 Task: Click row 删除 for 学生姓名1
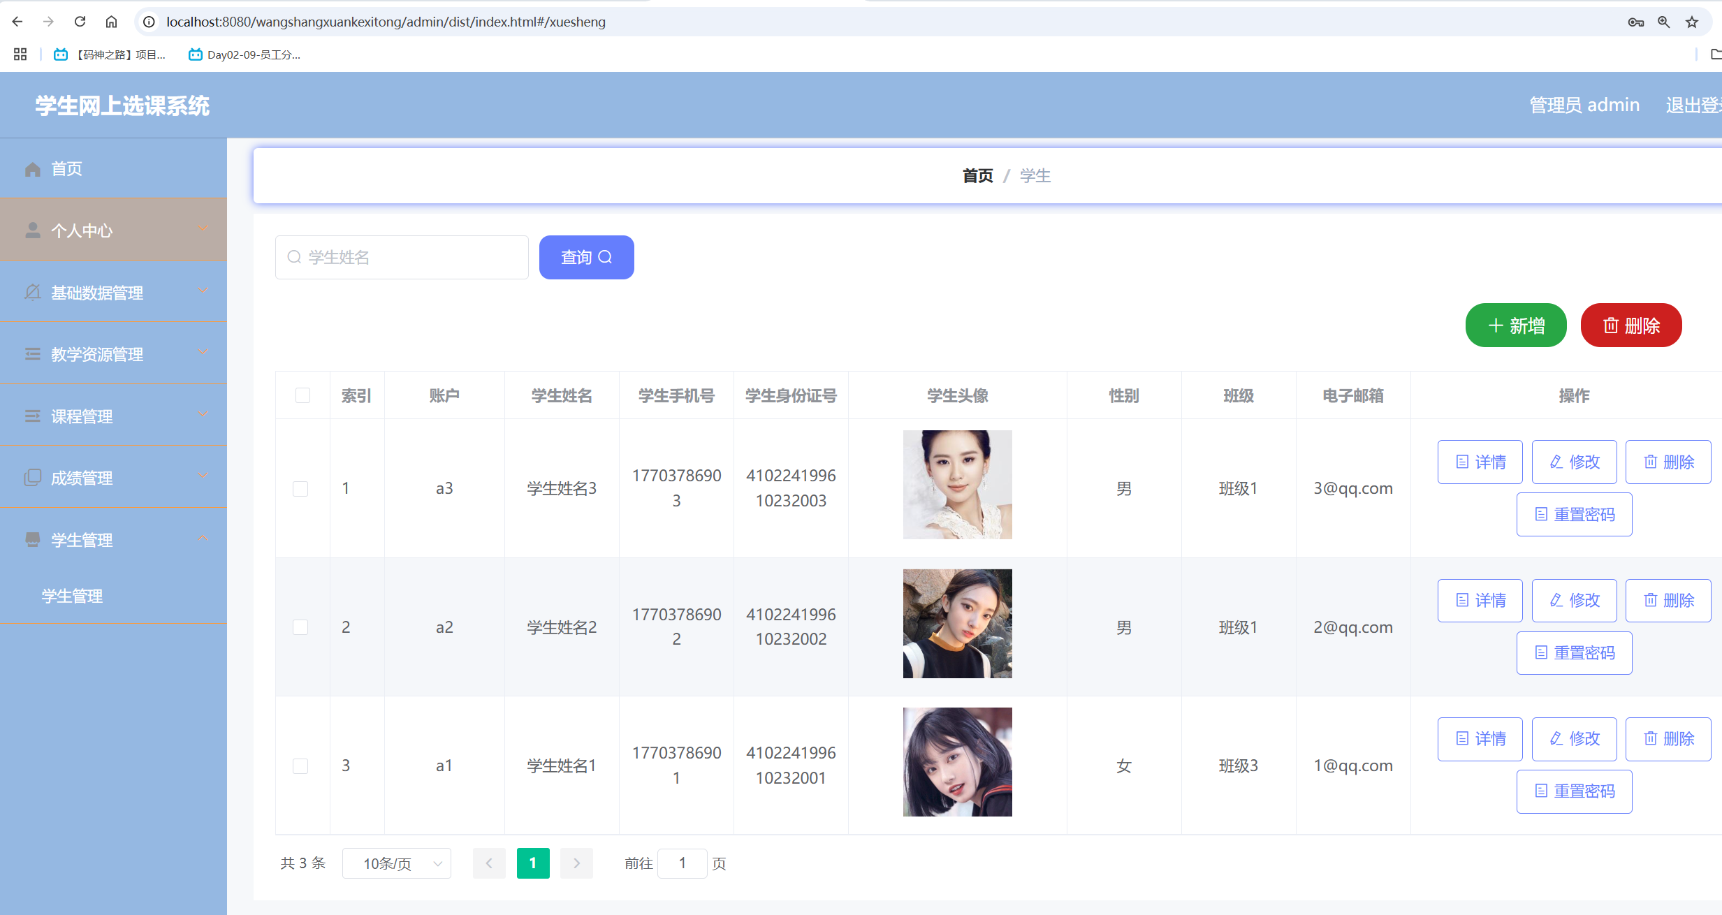pyautogui.click(x=1668, y=738)
